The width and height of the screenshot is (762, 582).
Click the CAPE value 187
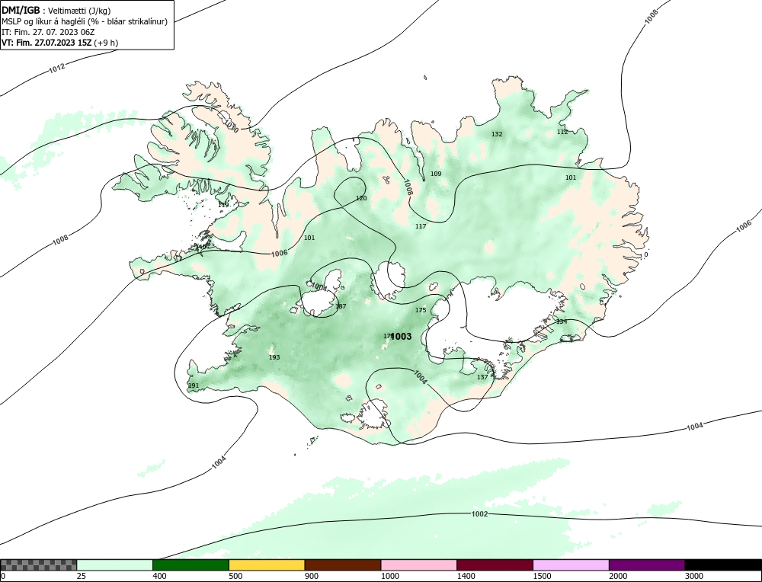(x=341, y=306)
